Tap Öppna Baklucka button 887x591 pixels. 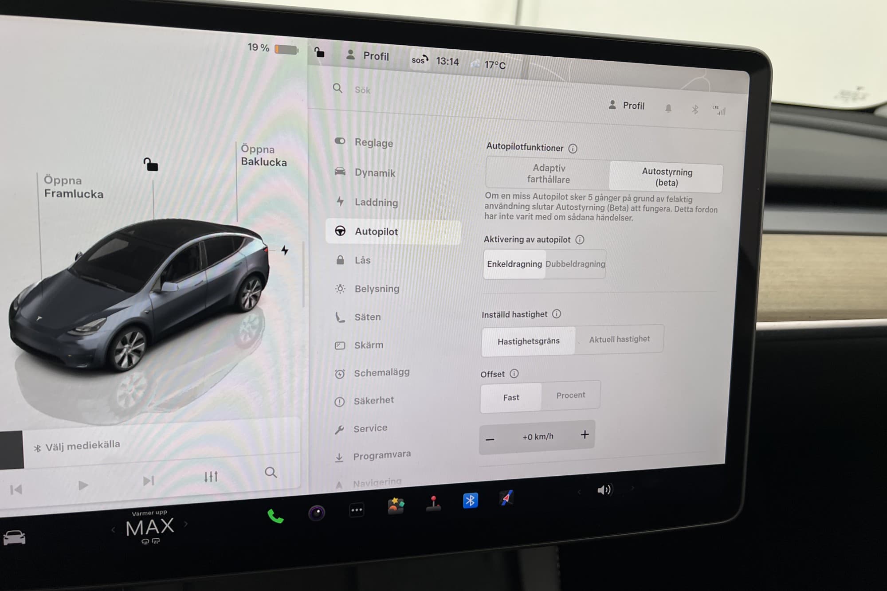click(x=263, y=156)
